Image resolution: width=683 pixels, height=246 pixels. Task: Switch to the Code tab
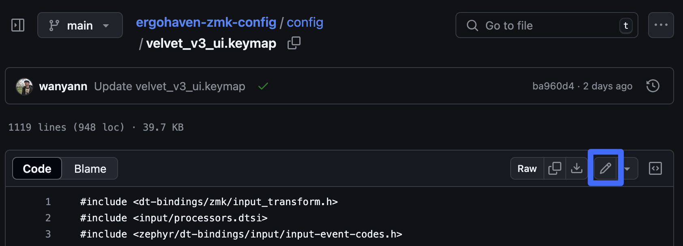[37, 168]
